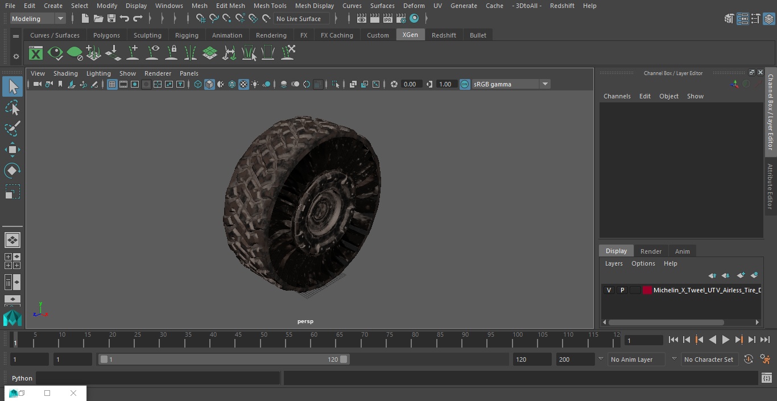Click the XGen preview eye icon
Screen dimensions: 777x401
coord(55,53)
